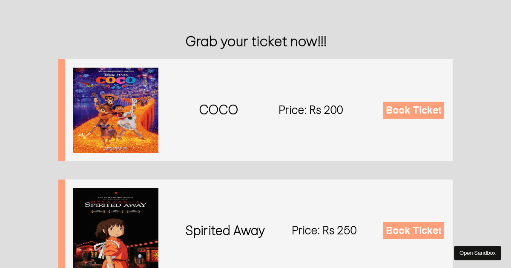The height and width of the screenshot is (268, 511).
Task: Click the COCO movie title text
Action: pos(218,110)
